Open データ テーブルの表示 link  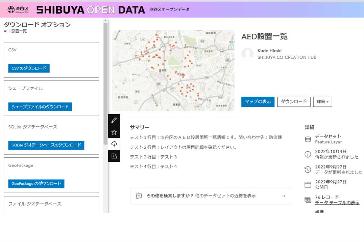[337, 203]
